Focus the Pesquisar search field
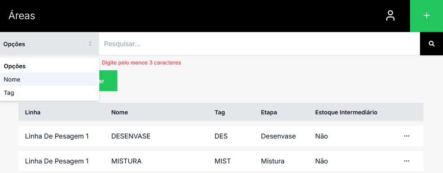443x173 pixels. click(x=259, y=44)
